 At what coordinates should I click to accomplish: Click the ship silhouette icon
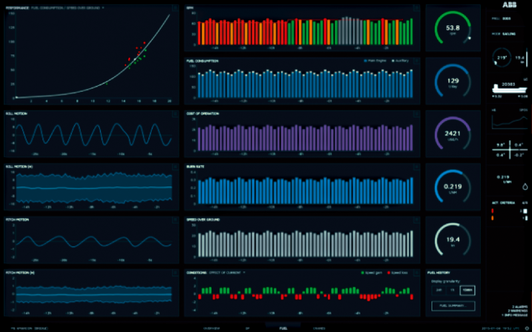[504, 88]
